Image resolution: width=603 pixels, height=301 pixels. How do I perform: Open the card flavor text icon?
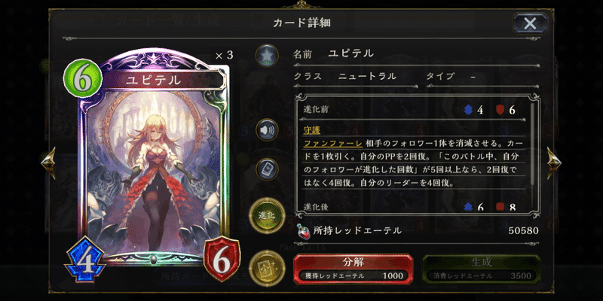tap(267, 169)
